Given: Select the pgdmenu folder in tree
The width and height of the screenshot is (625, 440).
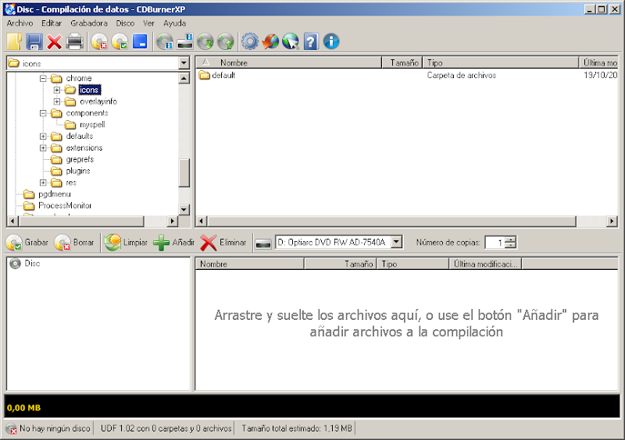Looking at the screenshot, I should click(x=54, y=194).
